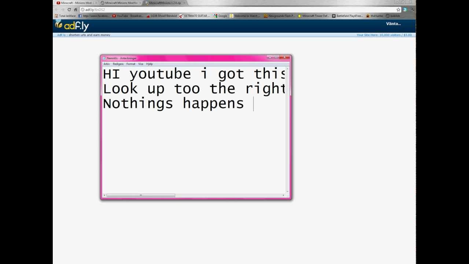Viewport: 469px width, 264px height.
Task: Open the ULTIMATE GUITAR bookmark
Action: coord(195,16)
